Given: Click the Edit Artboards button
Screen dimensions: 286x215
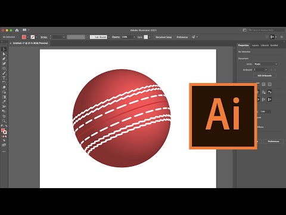Looking at the screenshot, I should (265, 76).
